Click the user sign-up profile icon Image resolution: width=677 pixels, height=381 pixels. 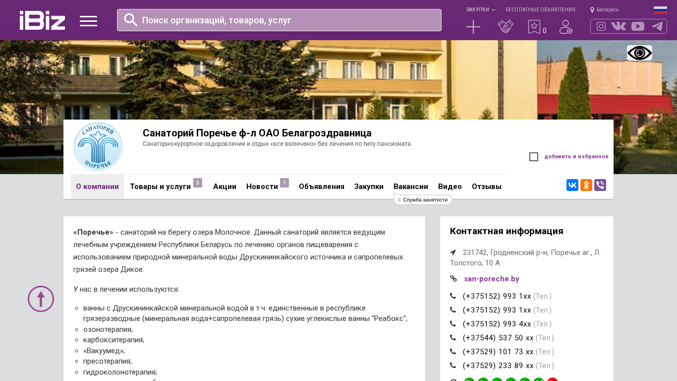(566, 27)
